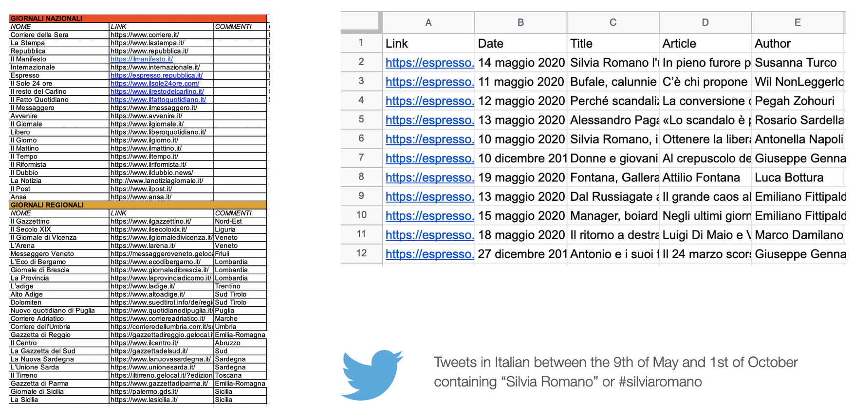The height and width of the screenshot is (420, 854).
Task: Click the author cell 'Antonella Napoli'
Action: click(x=798, y=139)
